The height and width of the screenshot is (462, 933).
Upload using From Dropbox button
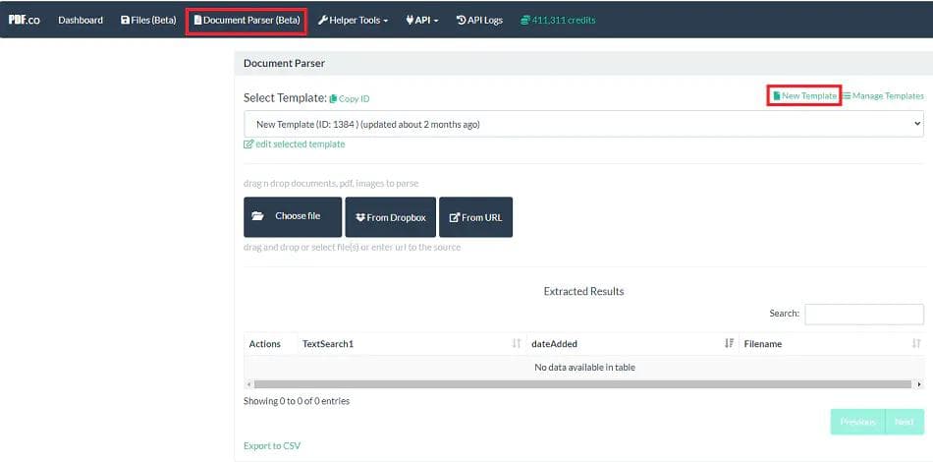pos(390,217)
